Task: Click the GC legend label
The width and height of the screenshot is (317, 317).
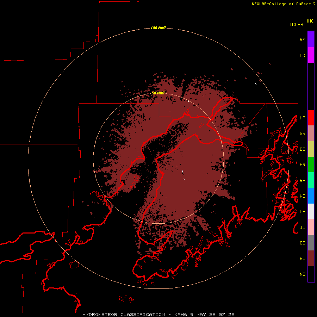Action: point(302,243)
